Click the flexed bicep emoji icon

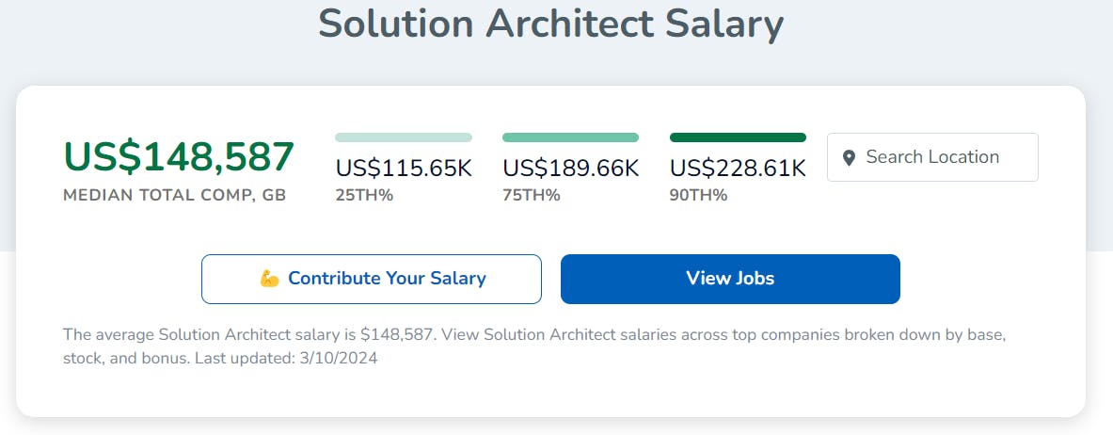(269, 279)
